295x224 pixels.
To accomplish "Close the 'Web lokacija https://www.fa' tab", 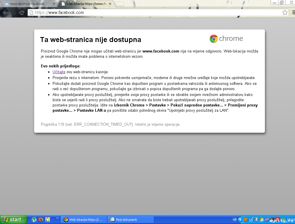I will click(x=110, y=4).
